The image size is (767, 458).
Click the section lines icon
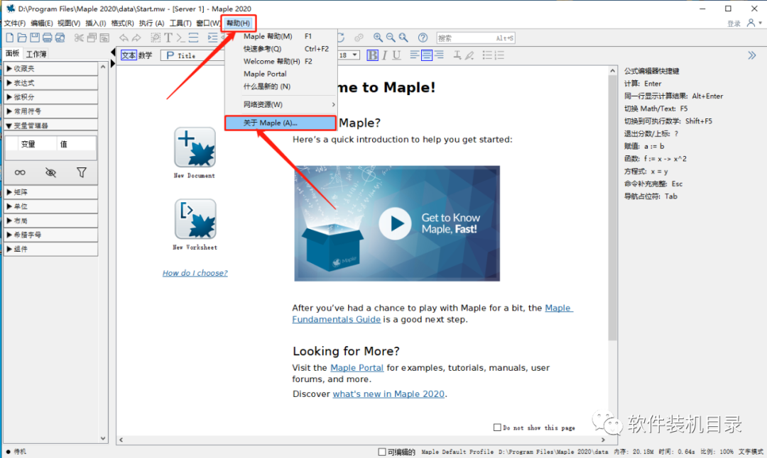coord(194,38)
